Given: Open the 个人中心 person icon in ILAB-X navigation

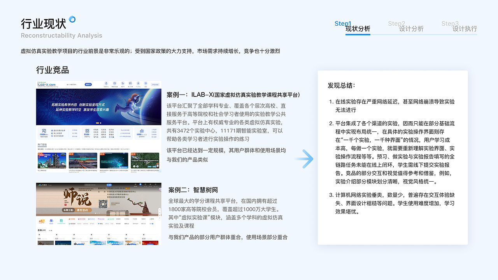Looking at the screenshot, I should click(x=138, y=83).
